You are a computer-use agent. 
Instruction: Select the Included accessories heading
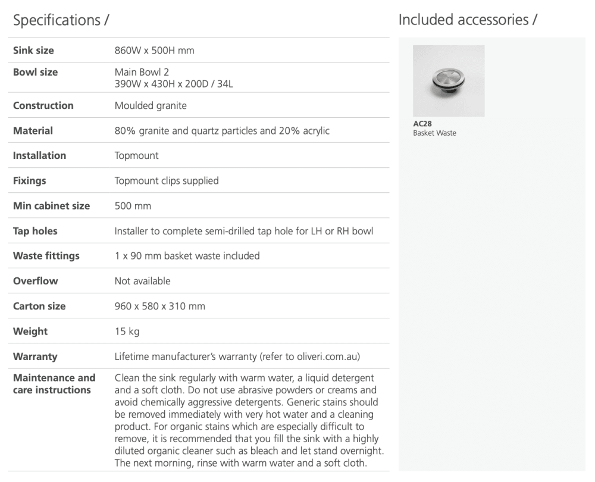click(x=468, y=20)
